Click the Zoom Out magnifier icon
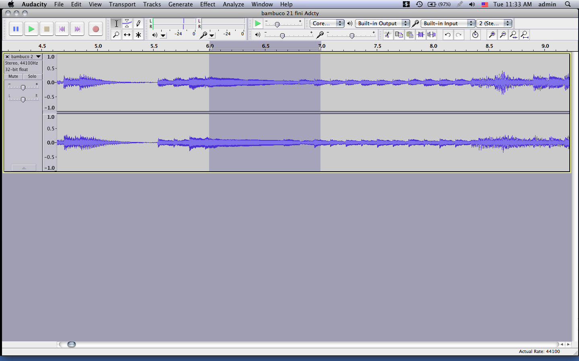Viewport: 579px width, 361px height. click(503, 35)
